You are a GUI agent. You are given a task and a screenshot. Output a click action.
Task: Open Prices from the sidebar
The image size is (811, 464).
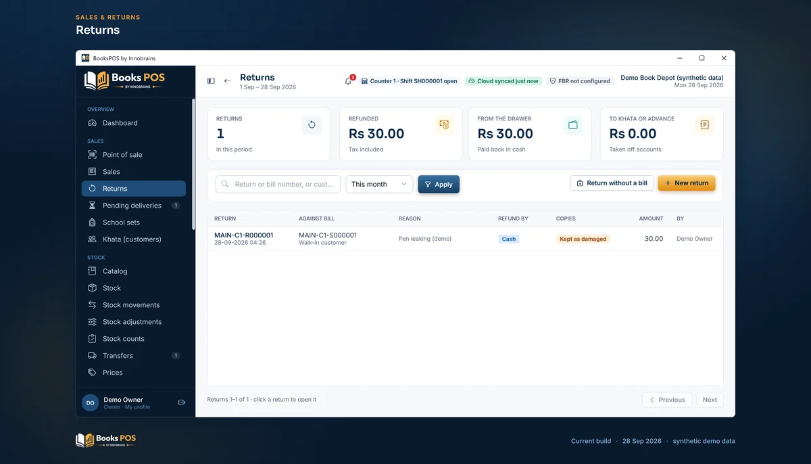(x=133, y=373)
